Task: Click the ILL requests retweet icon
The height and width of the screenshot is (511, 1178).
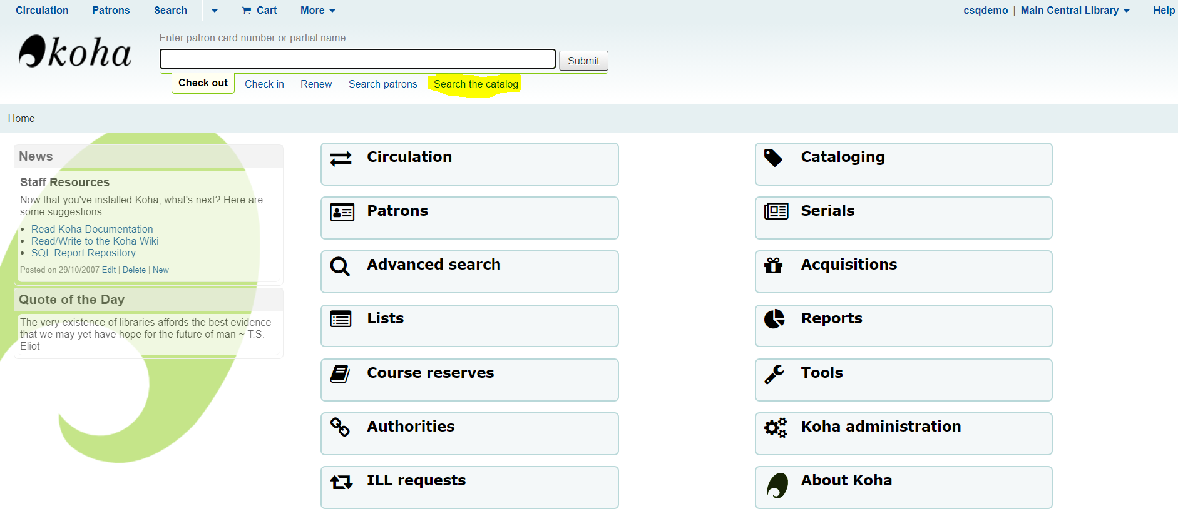Action: 342,482
